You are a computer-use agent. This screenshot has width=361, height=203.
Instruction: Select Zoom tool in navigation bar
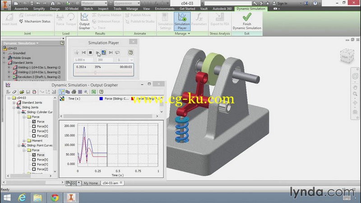point(355,94)
